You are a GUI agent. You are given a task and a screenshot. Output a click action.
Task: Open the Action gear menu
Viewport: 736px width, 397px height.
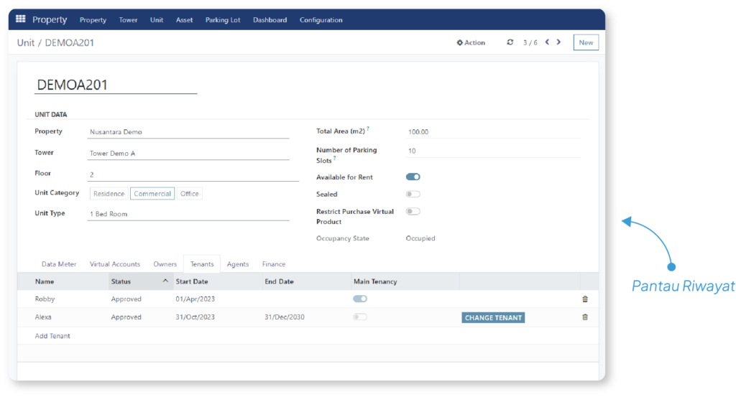[471, 42]
